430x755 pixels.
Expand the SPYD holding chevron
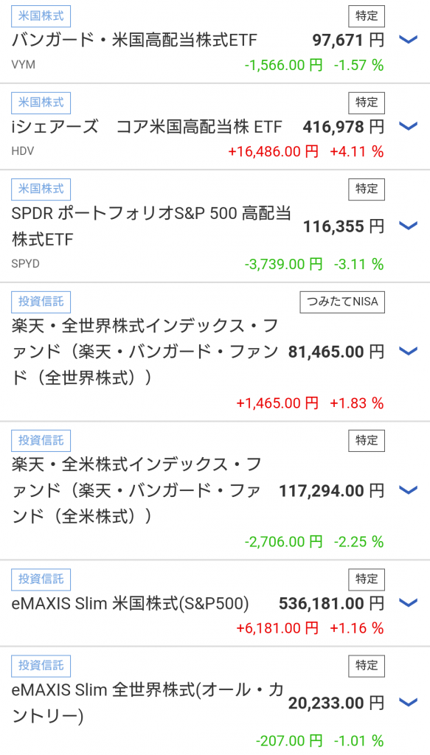[408, 226]
